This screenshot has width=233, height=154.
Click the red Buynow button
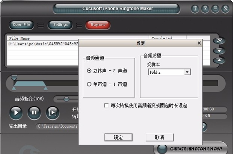pos(98,25)
